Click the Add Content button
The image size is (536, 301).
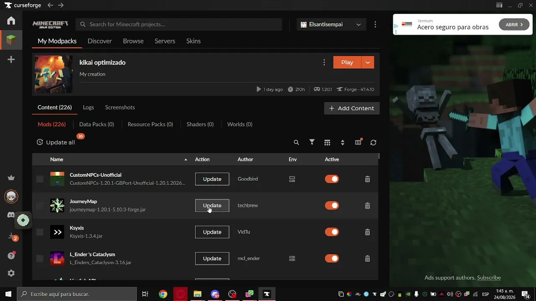(352, 108)
